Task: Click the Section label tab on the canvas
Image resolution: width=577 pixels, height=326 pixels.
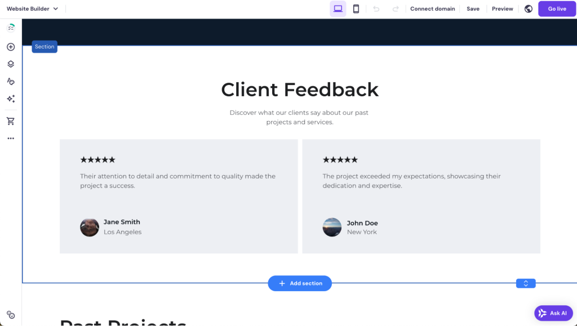Action: point(44,47)
